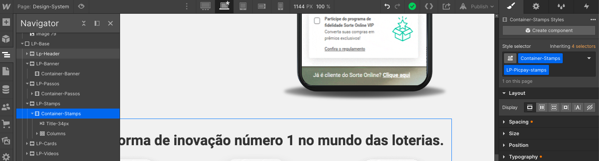Viewport: 599px width, 161px height.
Task: Select the base desktop breakpoint with star
Action: coord(224,6)
